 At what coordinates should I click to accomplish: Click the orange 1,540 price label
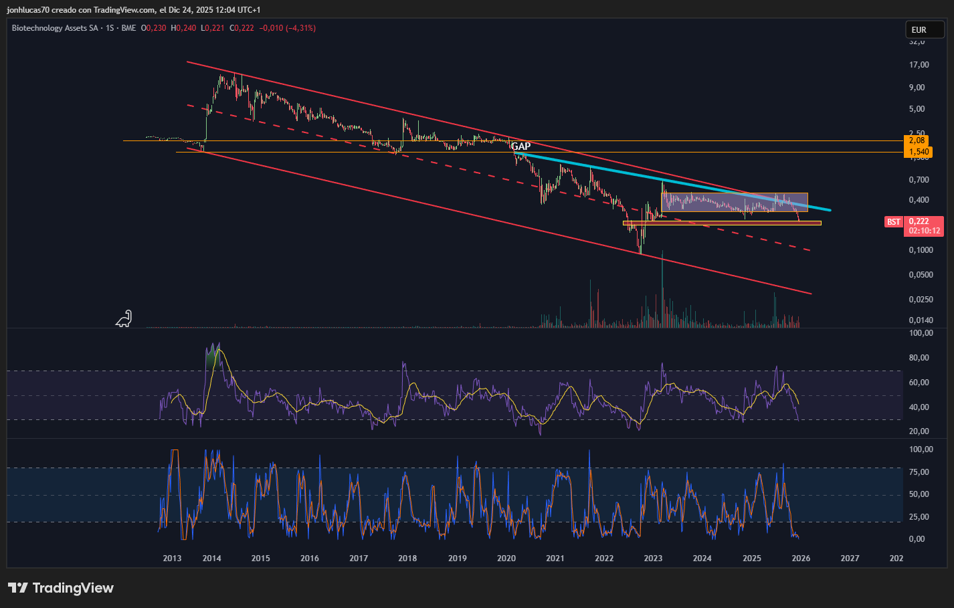click(x=917, y=152)
